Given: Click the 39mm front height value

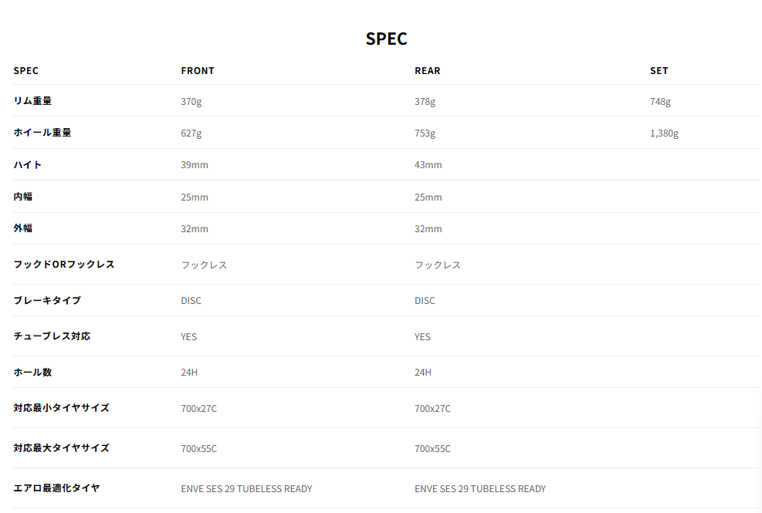Looking at the screenshot, I should coord(195,165).
